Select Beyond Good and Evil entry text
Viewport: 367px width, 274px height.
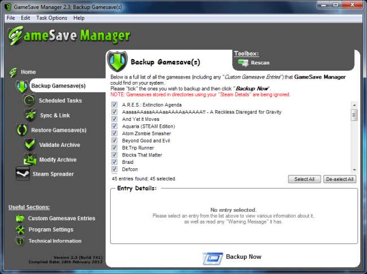[x=146, y=141]
